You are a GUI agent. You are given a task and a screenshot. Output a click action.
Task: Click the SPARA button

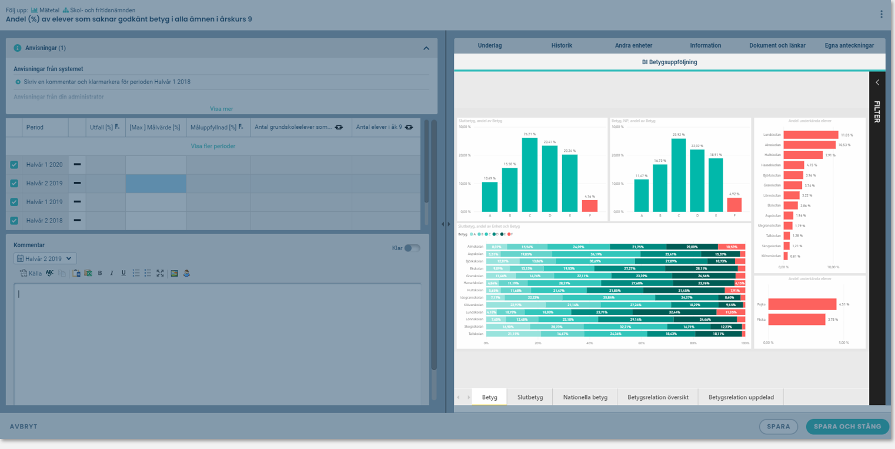coord(779,427)
